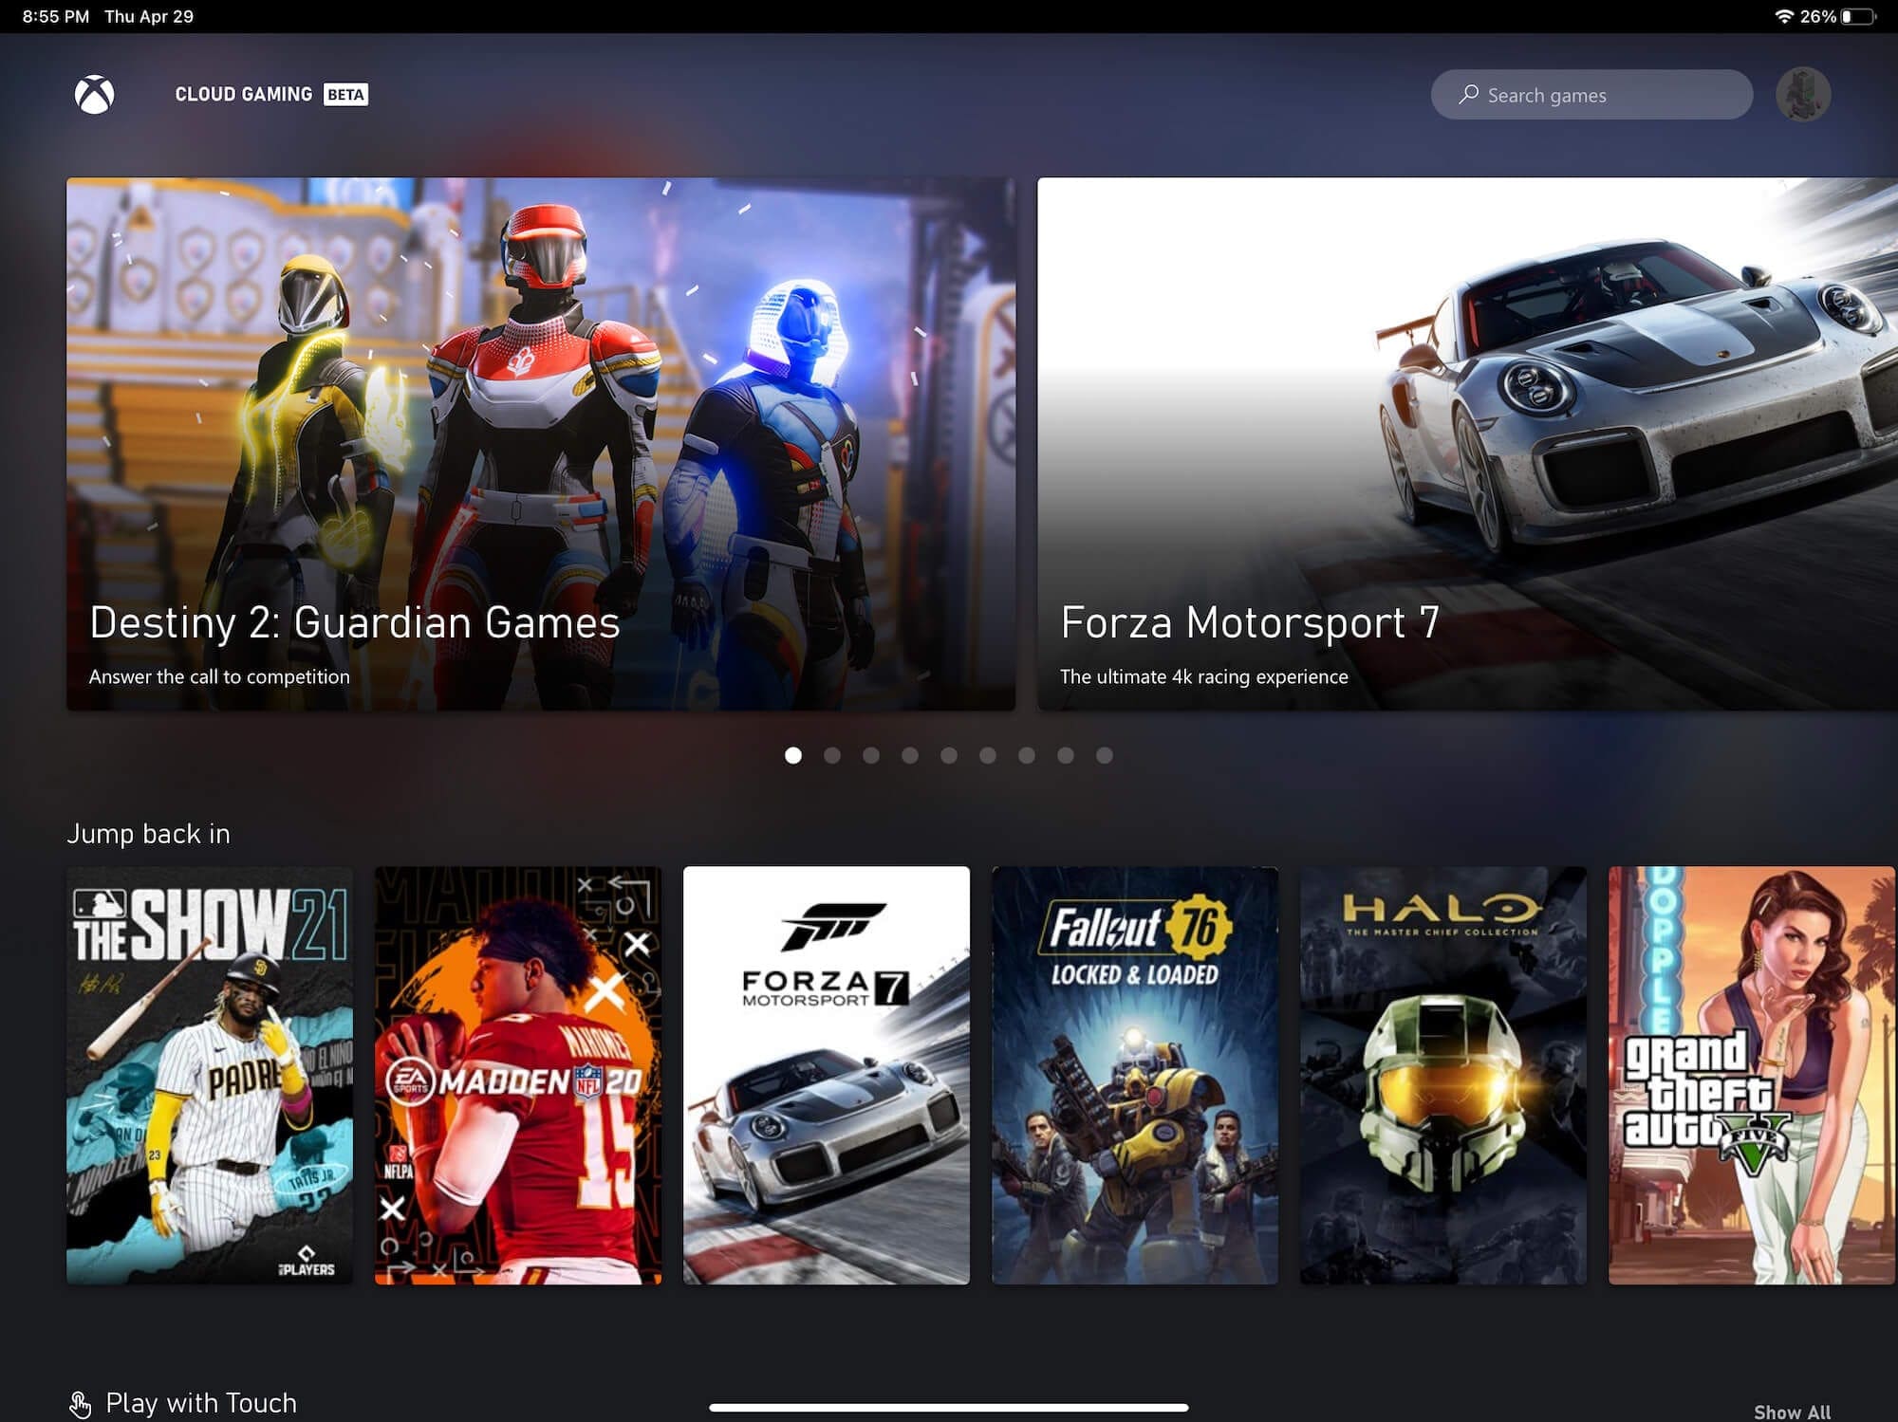Click the fifth carousel dot indicator
Viewport: 1898px width, 1422px height.
947,754
